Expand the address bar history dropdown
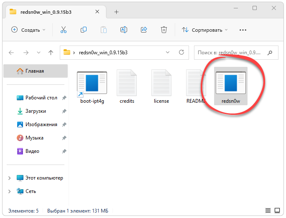The image size is (286, 218). coord(168,53)
